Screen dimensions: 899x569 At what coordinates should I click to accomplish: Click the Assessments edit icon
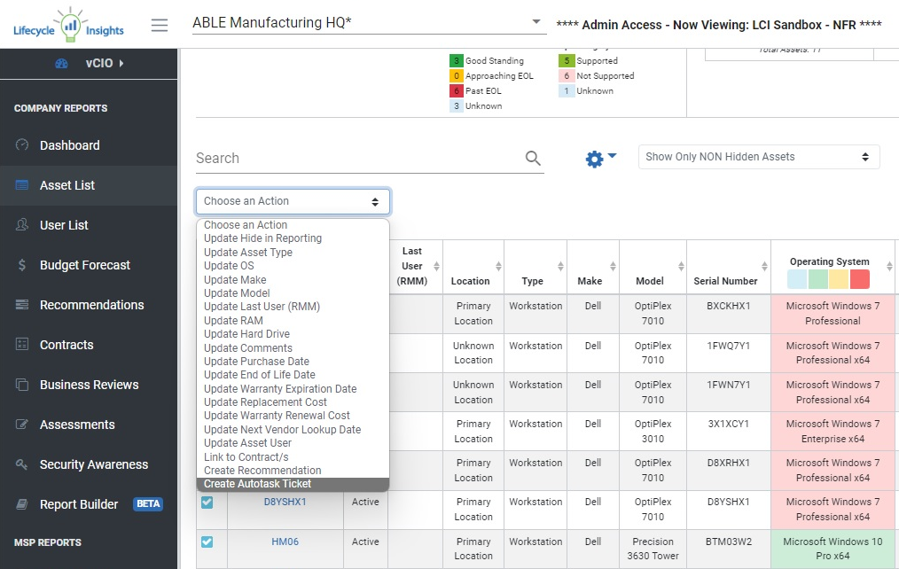tap(22, 425)
